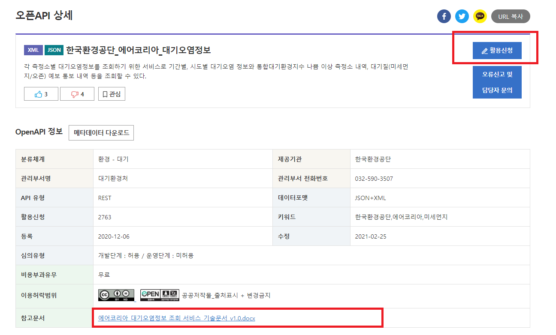The width and height of the screenshot is (556, 335).
Task: Share the page via Twitter icon
Action: click(x=462, y=17)
